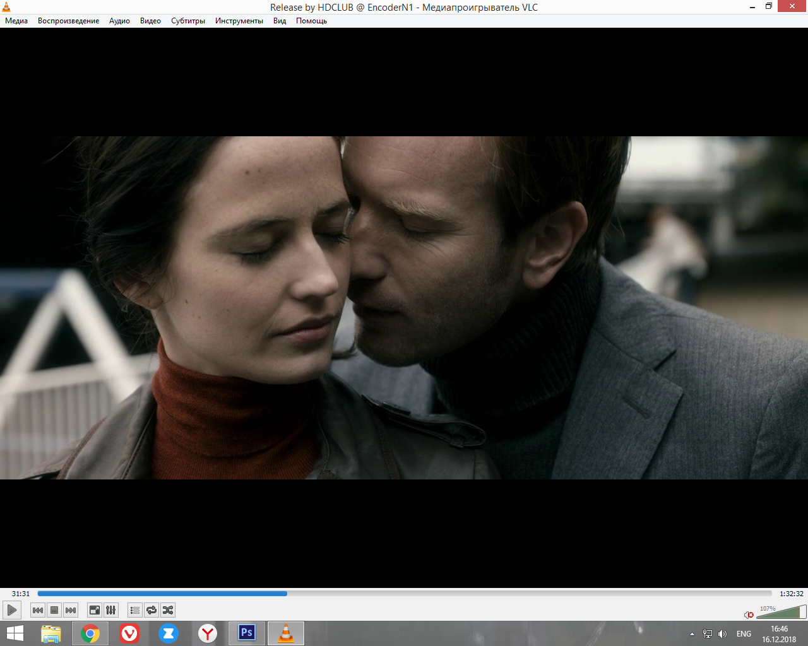Open the clock and date in the tray
808x646 pixels.
pos(779,634)
